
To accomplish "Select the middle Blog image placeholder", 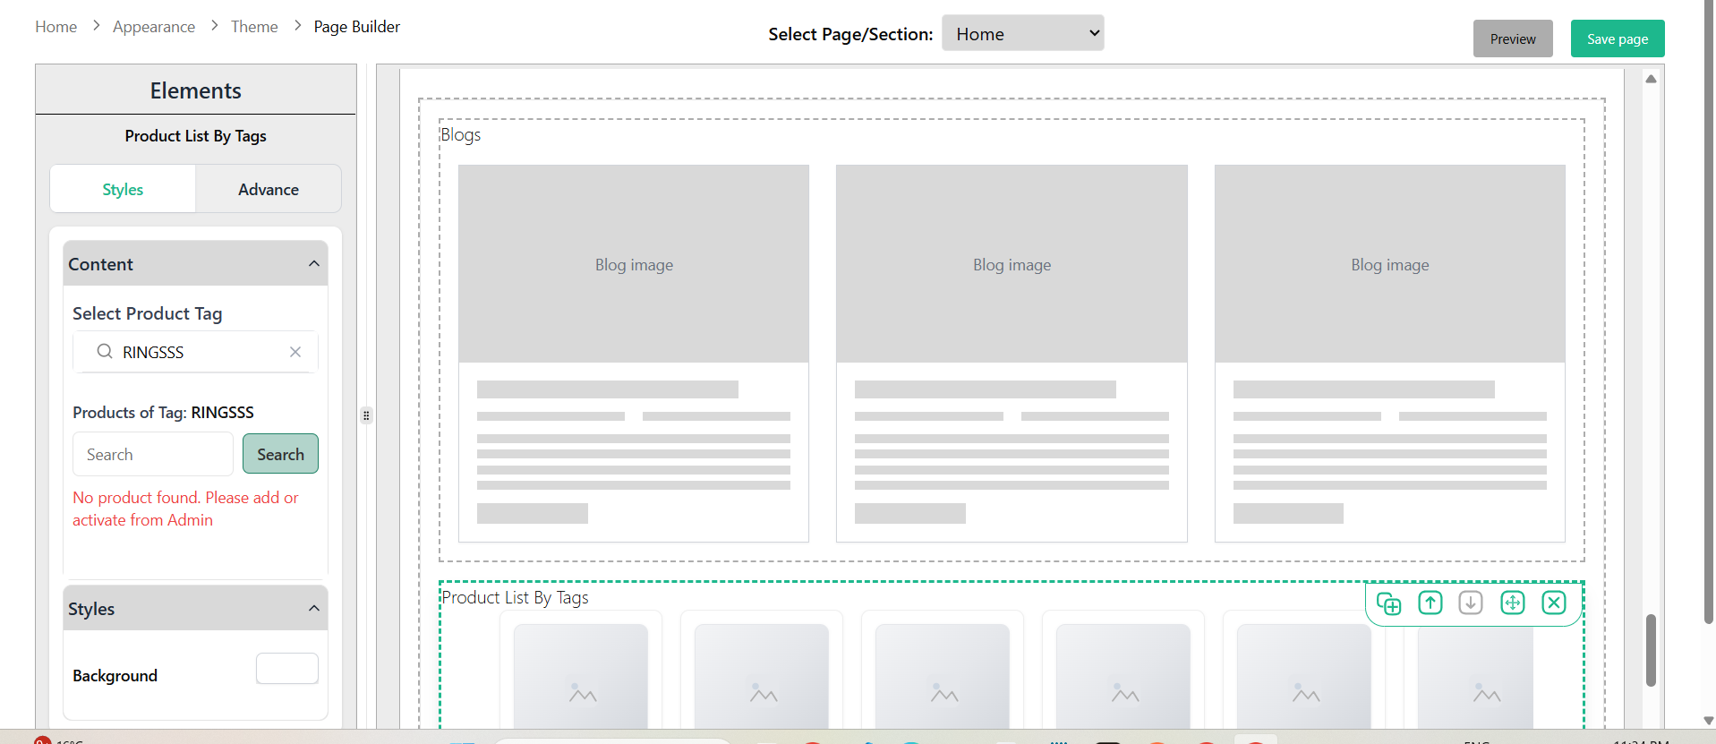I will (x=1012, y=264).
